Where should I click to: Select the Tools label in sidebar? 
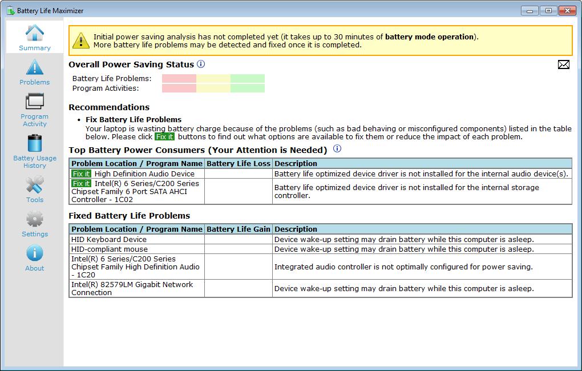[x=34, y=199]
